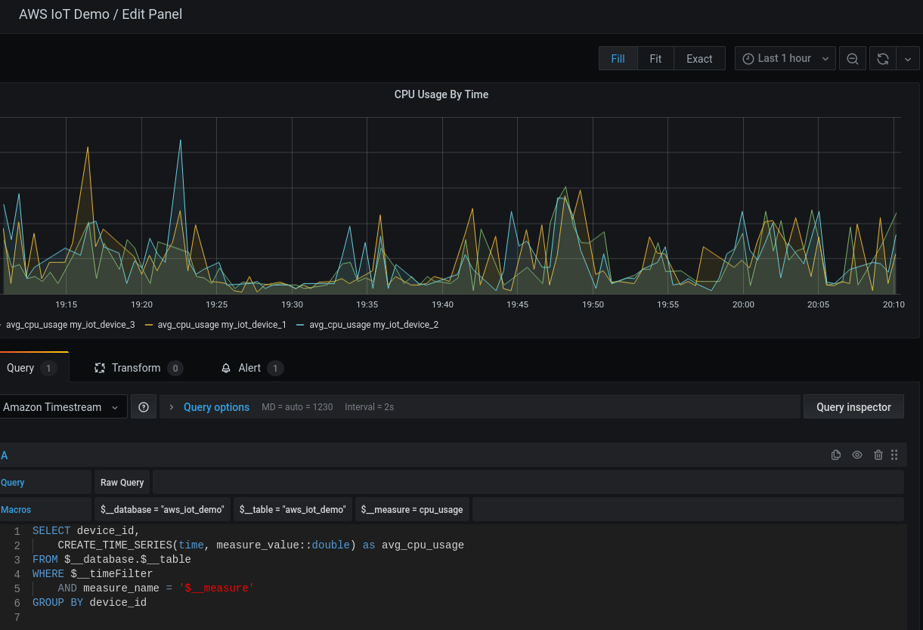Click the Transform tab swap icon
The width and height of the screenshot is (923, 630).
[x=100, y=368]
